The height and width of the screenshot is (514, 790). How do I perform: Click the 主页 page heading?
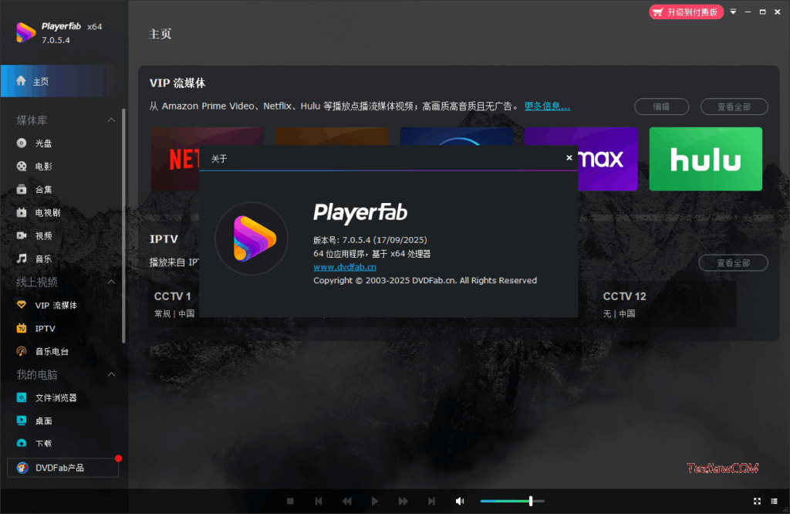[x=160, y=34]
